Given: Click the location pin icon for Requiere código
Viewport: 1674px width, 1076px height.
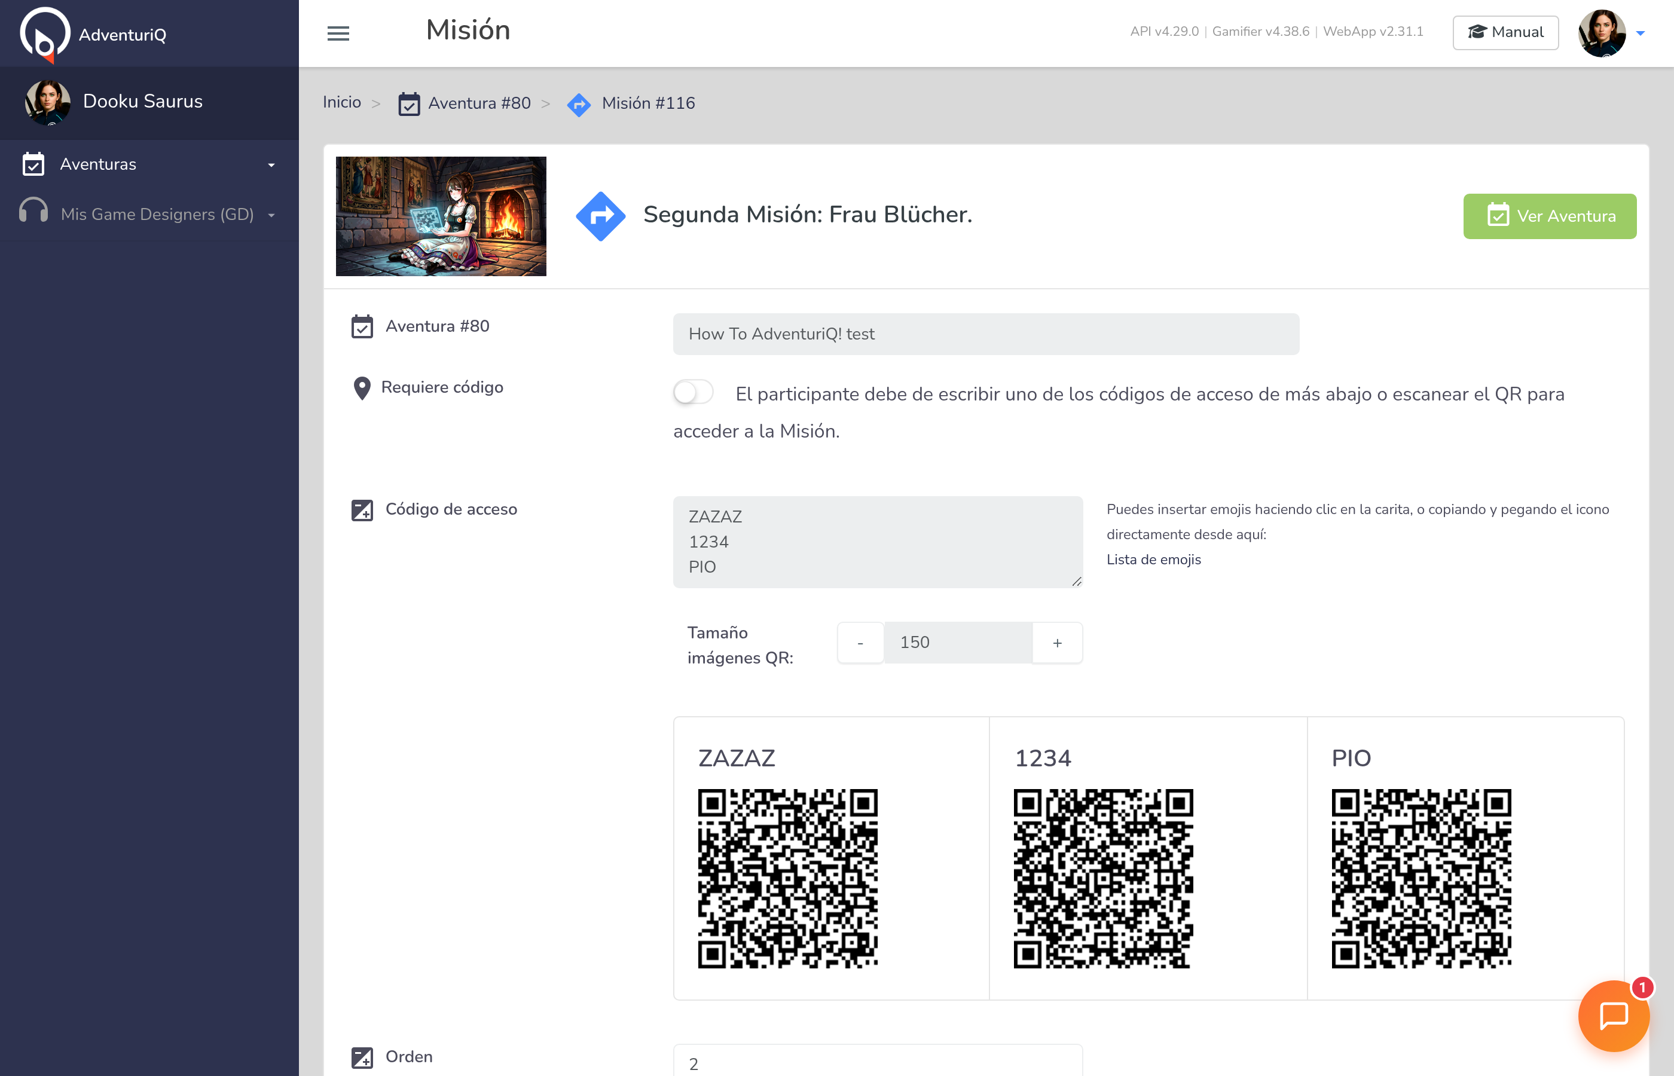Looking at the screenshot, I should 362,388.
